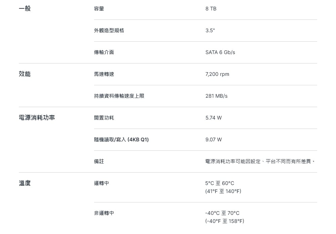Click the 效能 section heading
Viewport: 336px width, 234px height.
(x=25, y=74)
